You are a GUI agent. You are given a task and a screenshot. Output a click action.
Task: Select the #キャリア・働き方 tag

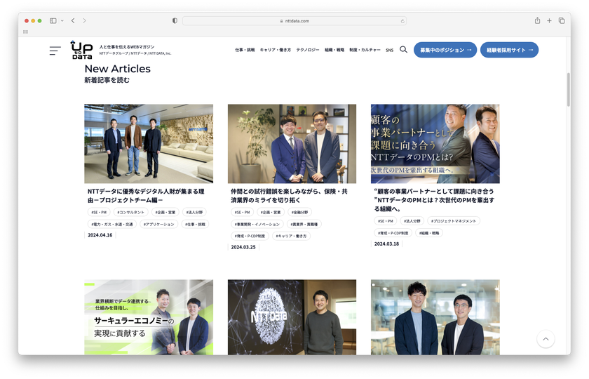coord(291,236)
